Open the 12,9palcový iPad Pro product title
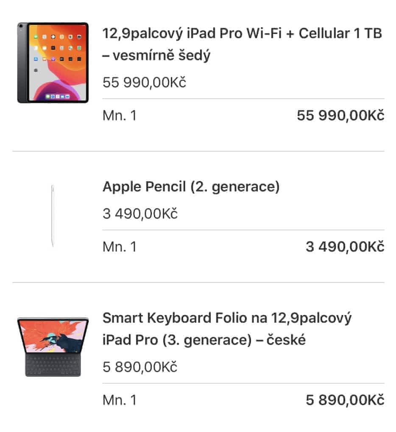 click(x=242, y=44)
